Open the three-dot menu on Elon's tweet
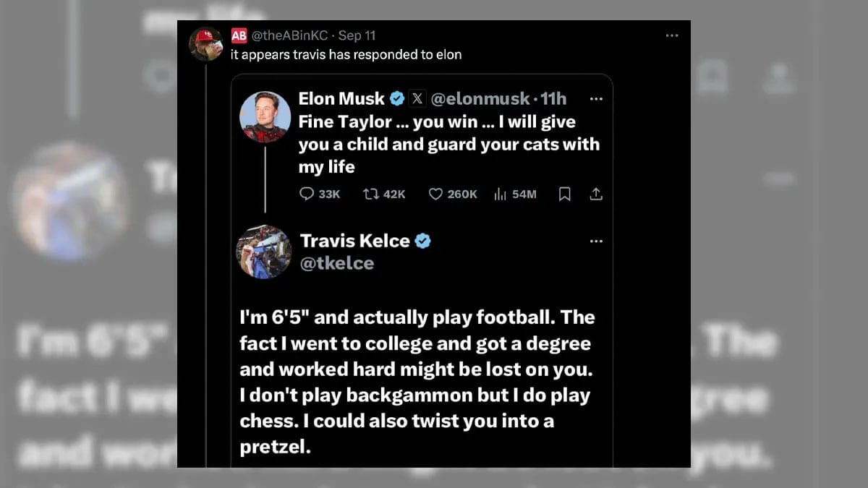 596,99
